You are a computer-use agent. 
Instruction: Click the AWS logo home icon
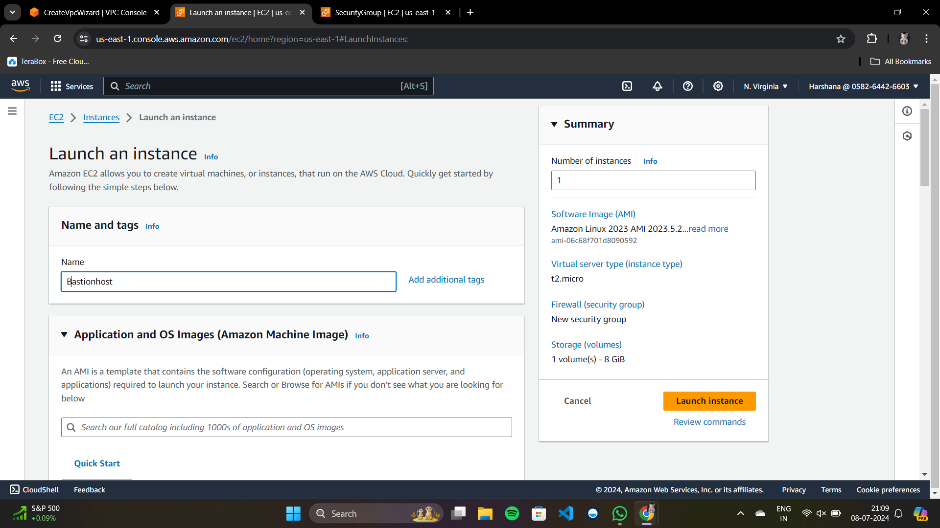pos(21,86)
